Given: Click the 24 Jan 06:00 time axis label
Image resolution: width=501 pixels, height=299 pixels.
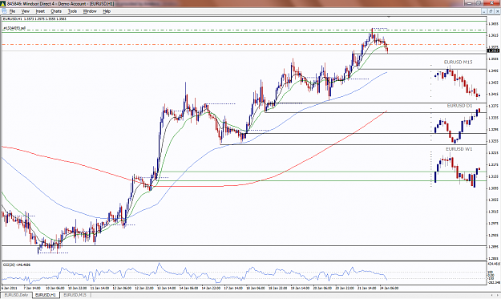Looking at the screenshot, I should tap(389, 288).
